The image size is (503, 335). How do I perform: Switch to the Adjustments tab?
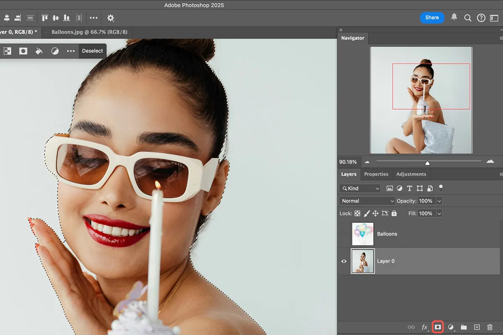[411, 174]
